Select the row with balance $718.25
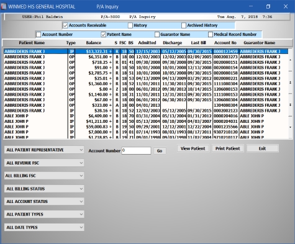The height and width of the screenshot is (244, 295). click(x=146, y=62)
